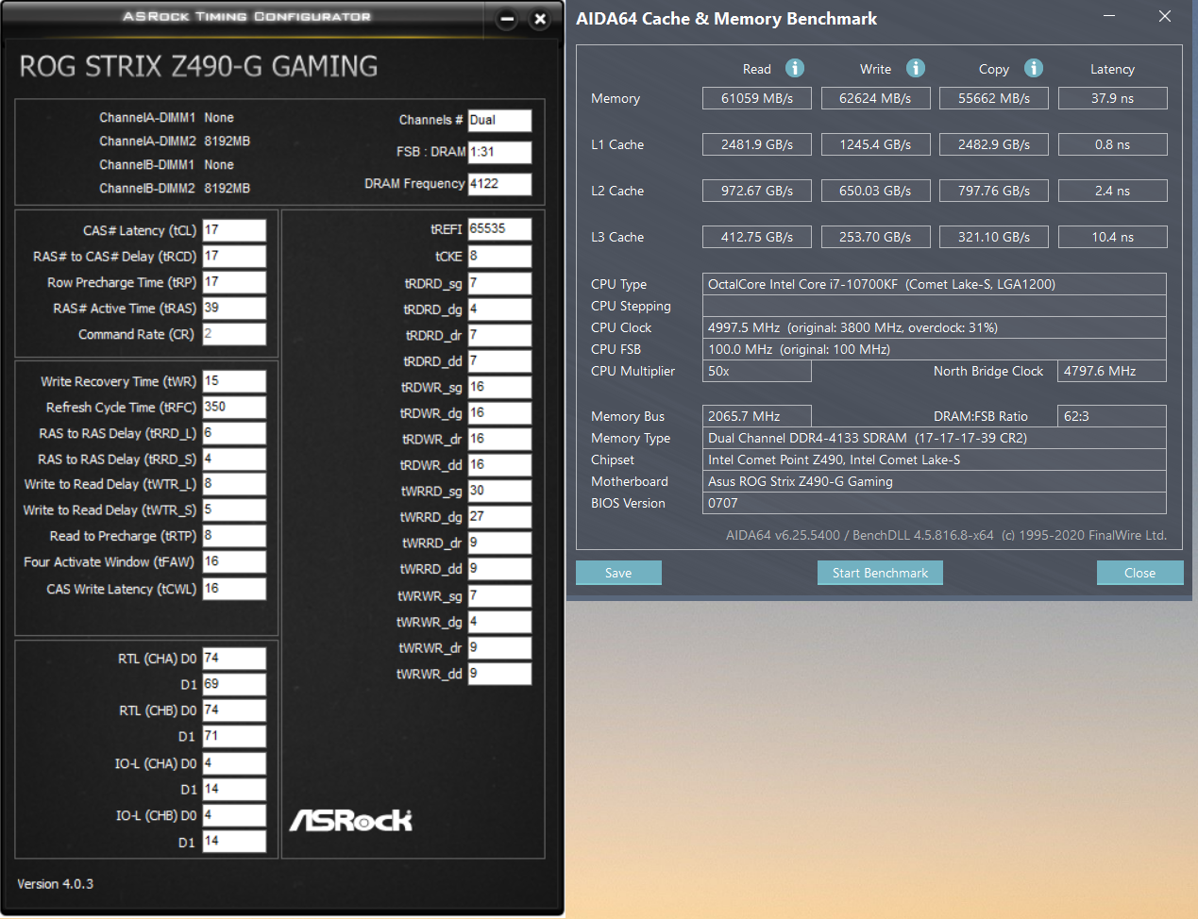Screen dimensions: 1198x919
Task: Close the AIDA64 window with X
Action: click(x=1165, y=16)
